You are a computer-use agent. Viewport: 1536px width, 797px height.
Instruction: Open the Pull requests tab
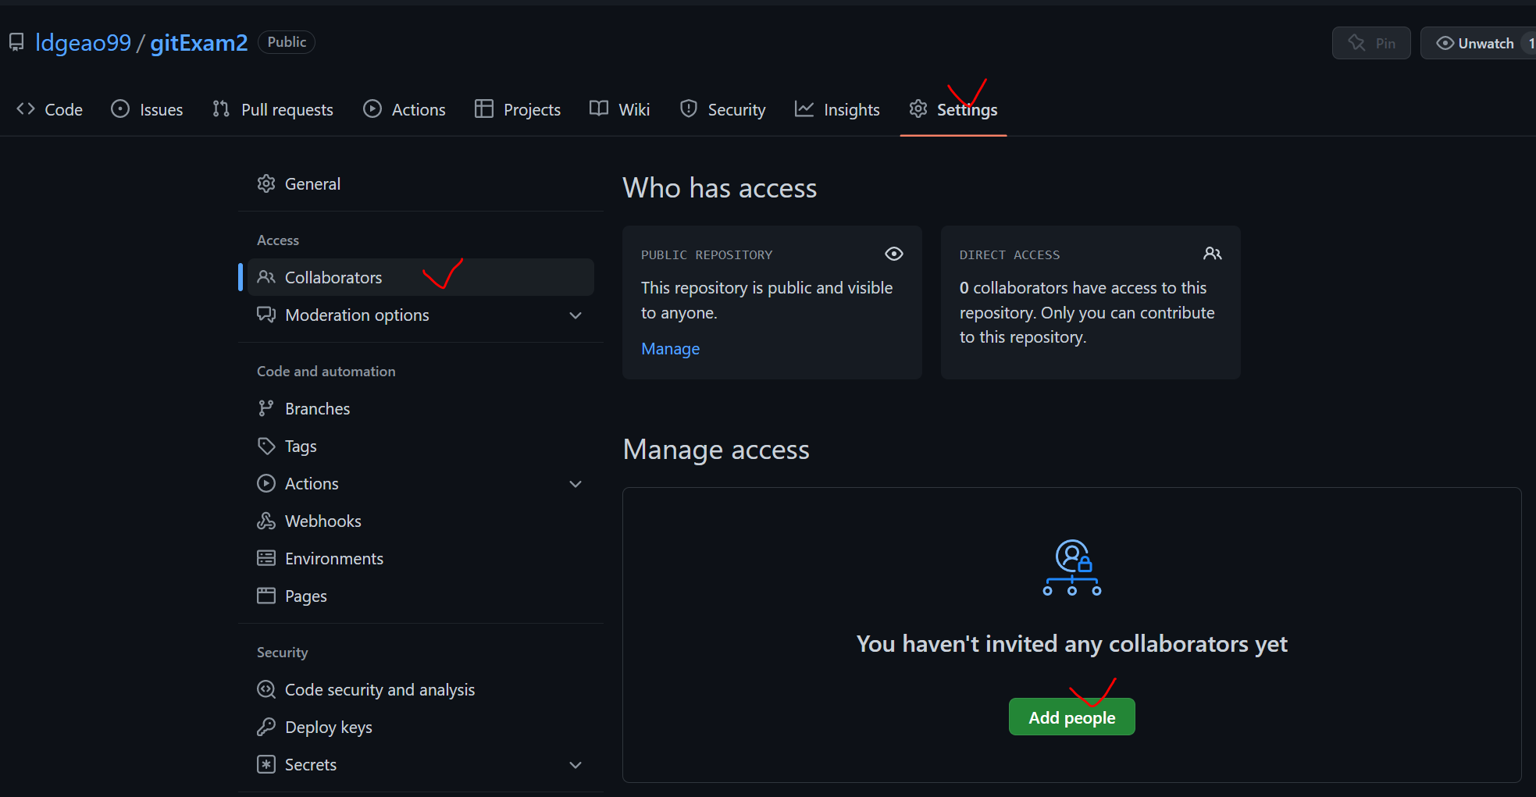(x=273, y=109)
